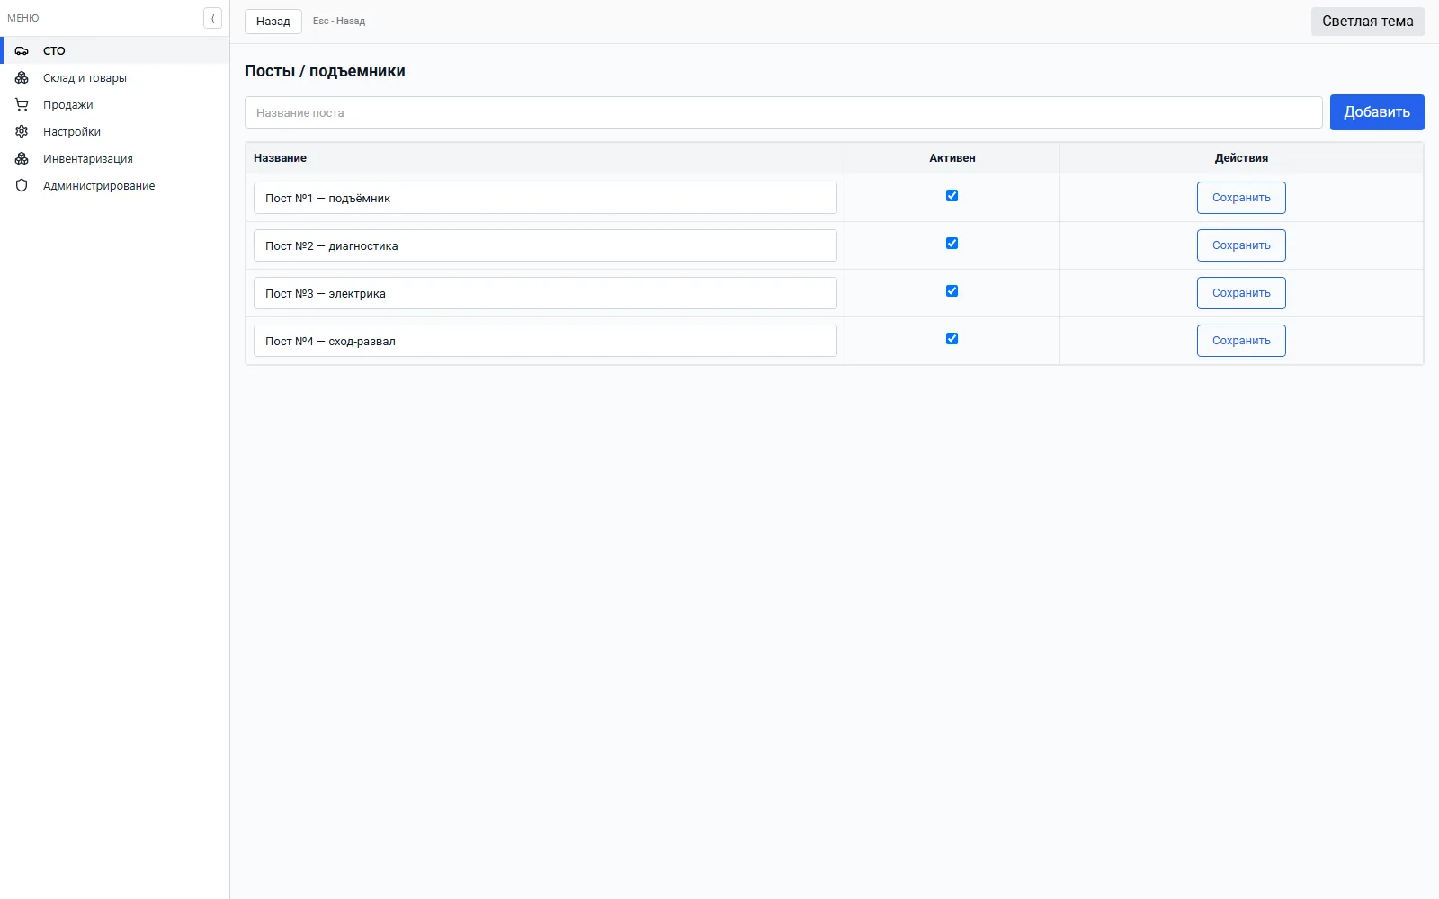Click the Пост №4 — сход-развал name field
The width and height of the screenshot is (1439, 899).
click(x=545, y=341)
